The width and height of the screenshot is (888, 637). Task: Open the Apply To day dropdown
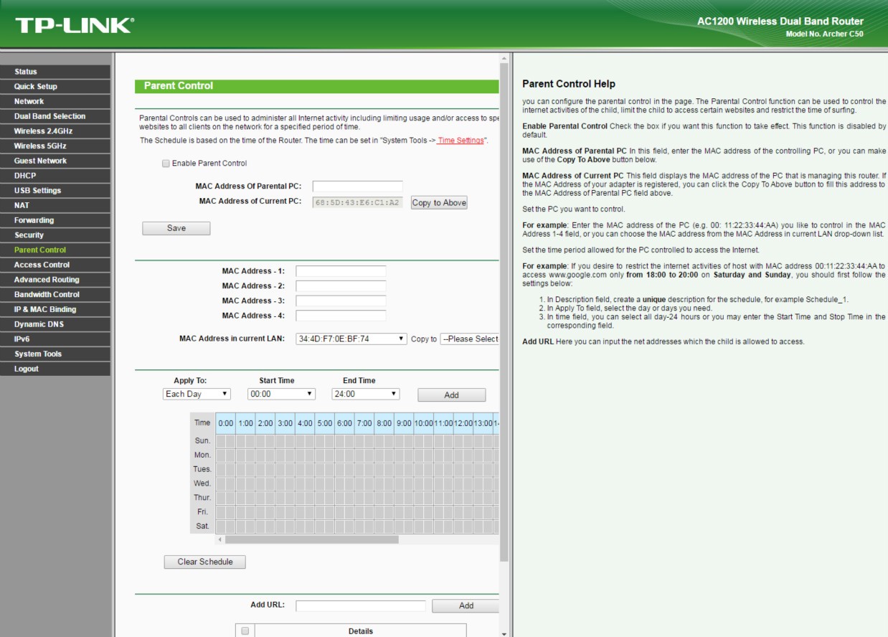click(x=197, y=394)
